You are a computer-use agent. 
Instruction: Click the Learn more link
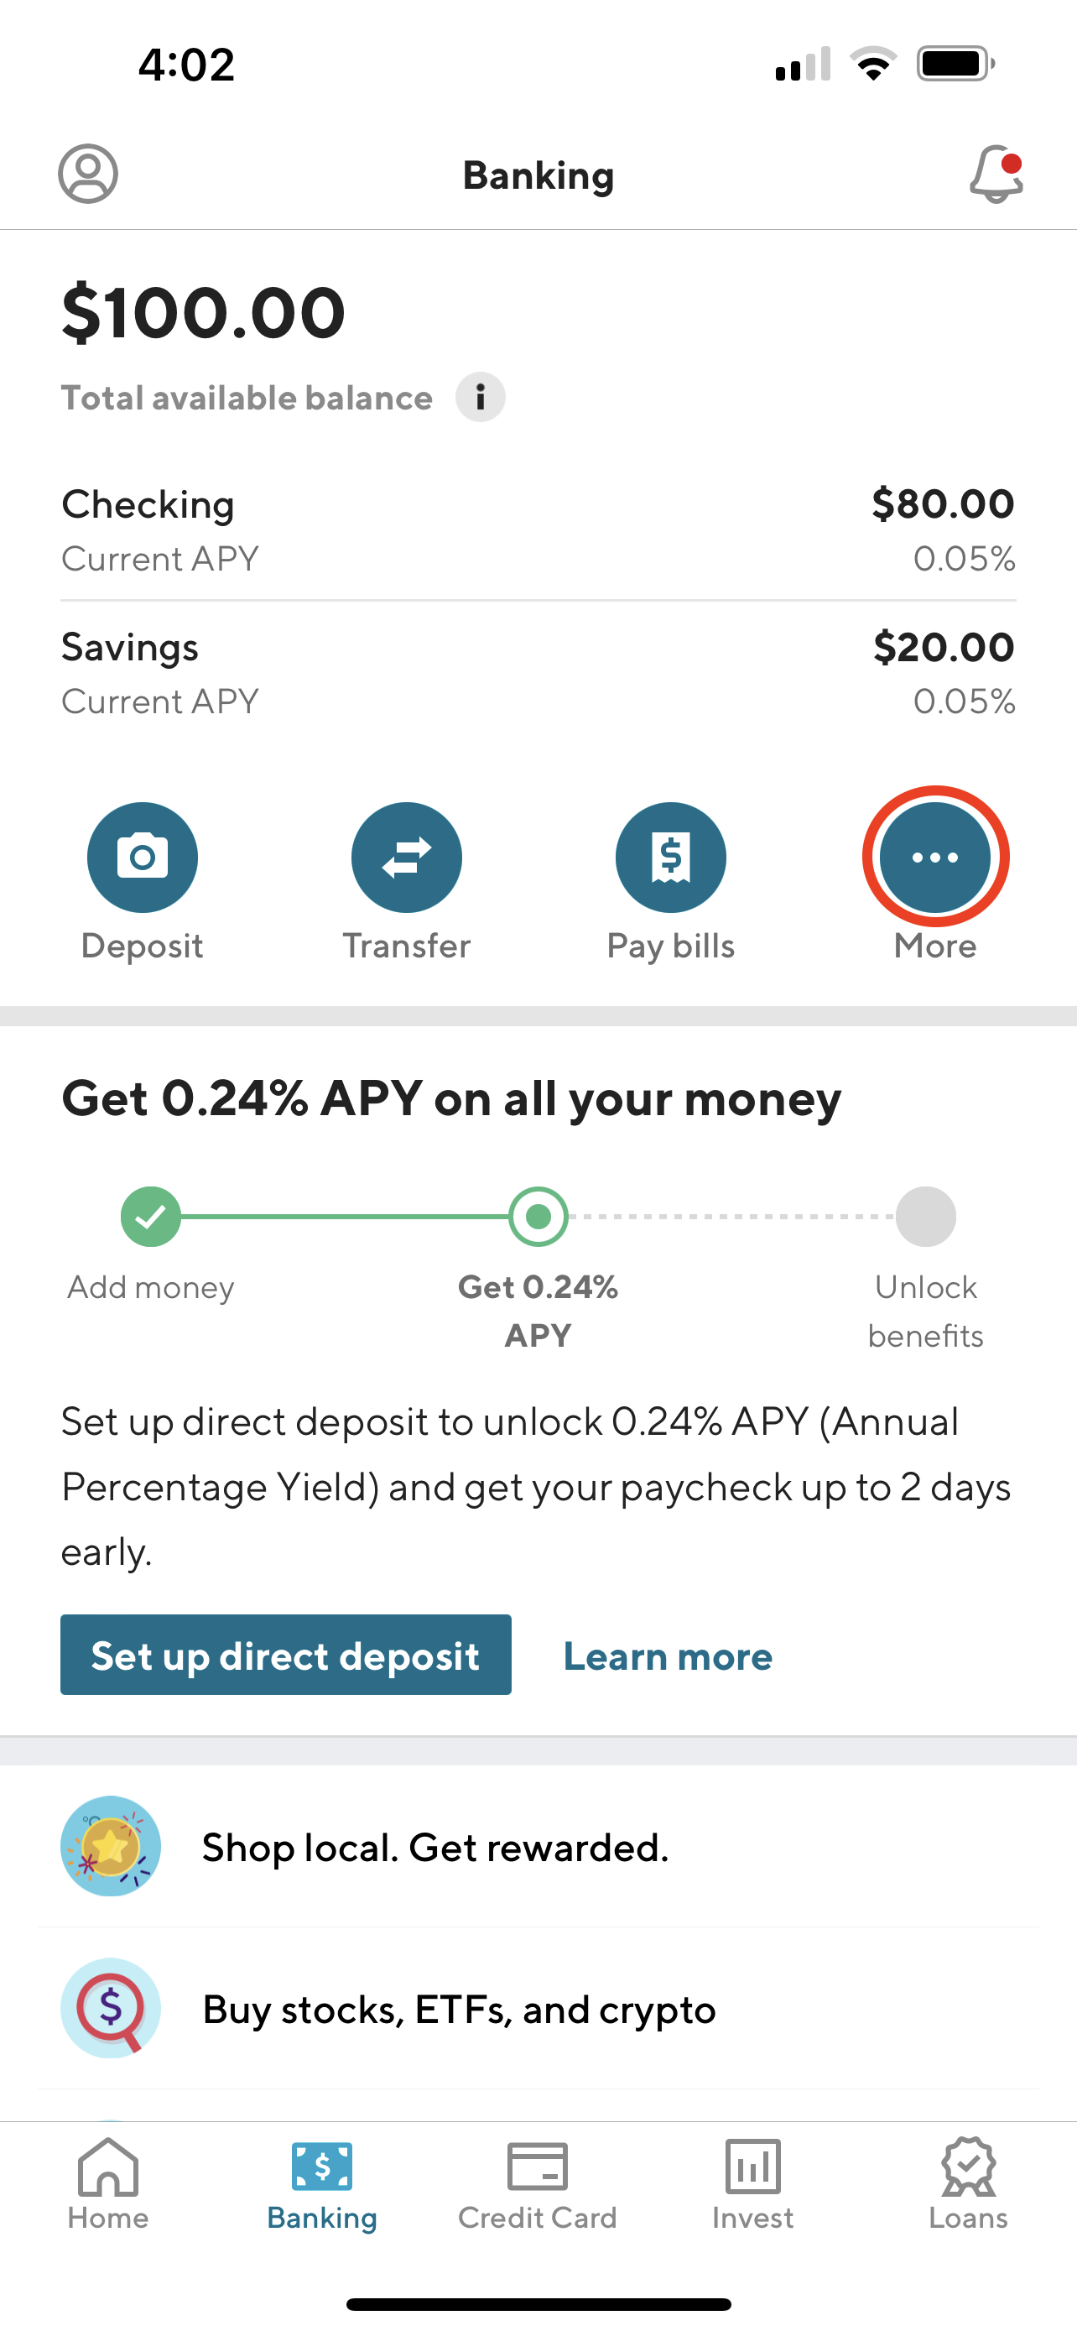[x=668, y=1656]
